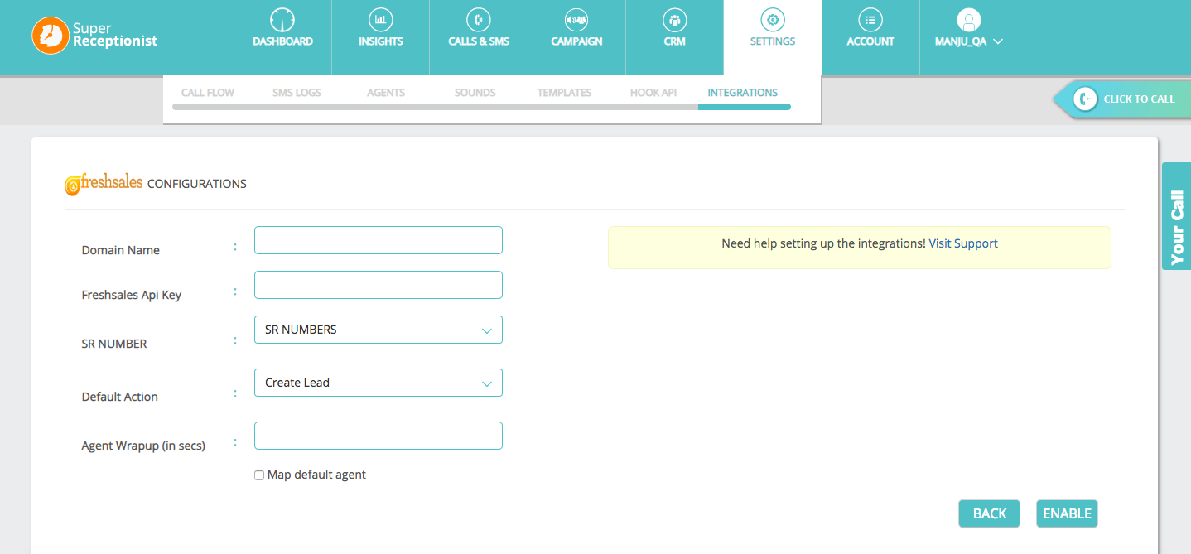
Task: Click the DASHBOARD menu label
Action: 282,41
